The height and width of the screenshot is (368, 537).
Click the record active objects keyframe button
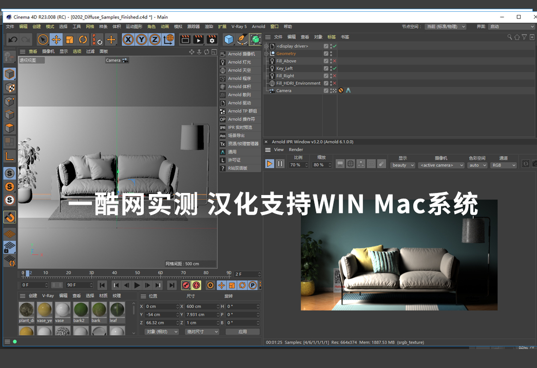(186, 285)
